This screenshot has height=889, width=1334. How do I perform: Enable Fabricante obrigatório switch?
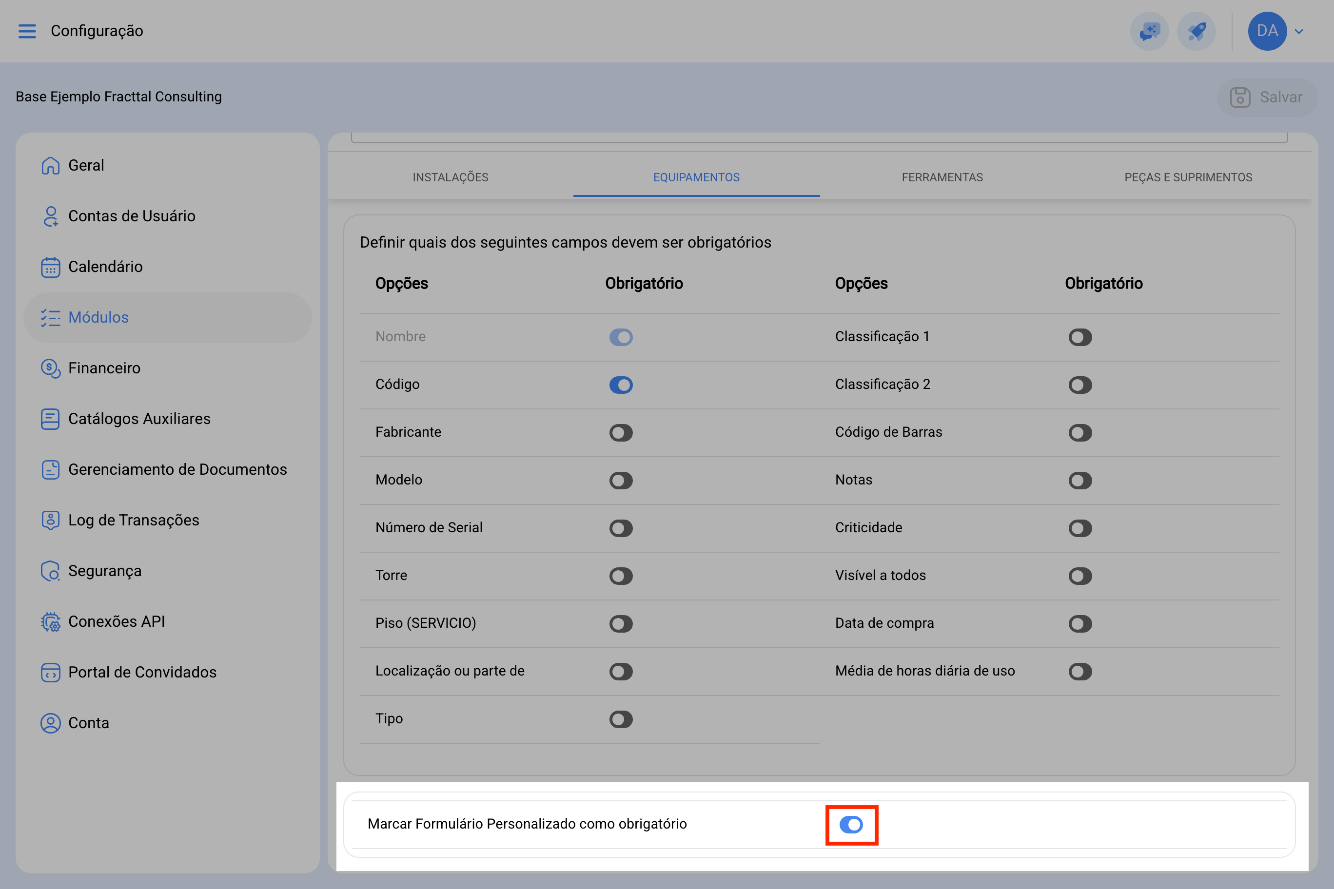pos(621,433)
